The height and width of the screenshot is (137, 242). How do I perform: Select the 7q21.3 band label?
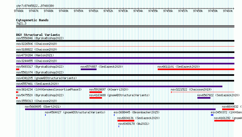(x=21, y=23)
